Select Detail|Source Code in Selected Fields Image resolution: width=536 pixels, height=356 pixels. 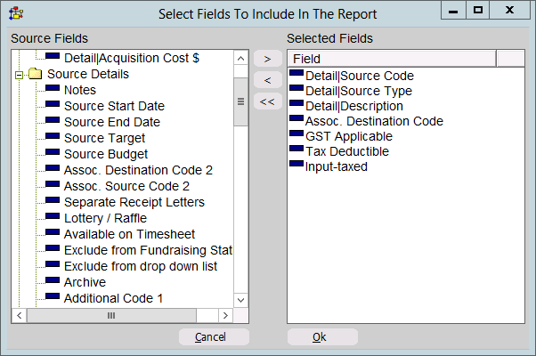[360, 76]
